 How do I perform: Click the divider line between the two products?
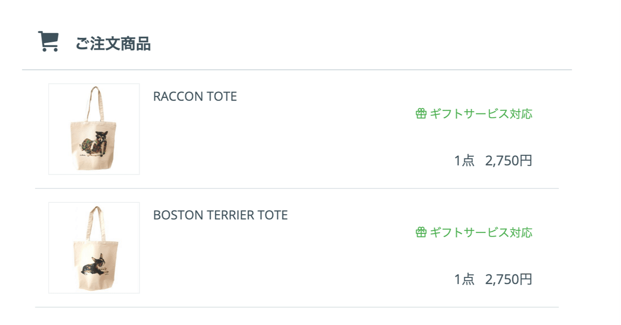(x=297, y=188)
